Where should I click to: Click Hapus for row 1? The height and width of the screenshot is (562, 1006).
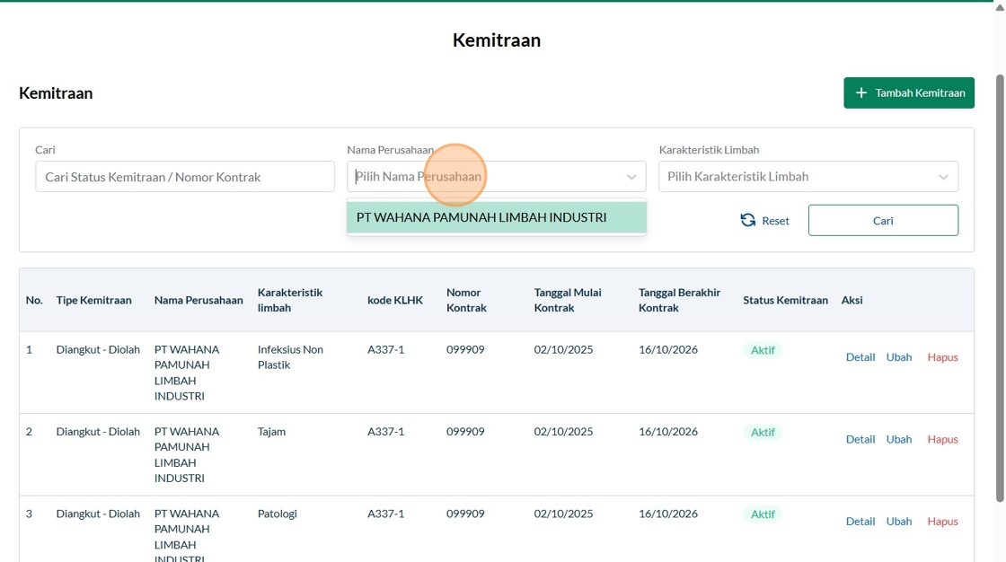click(942, 357)
